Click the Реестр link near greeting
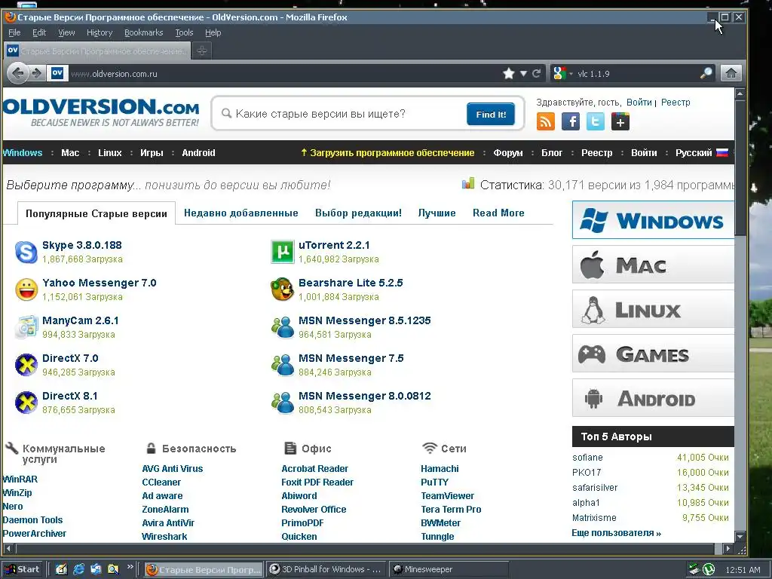Image resolution: width=772 pixels, height=579 pixels. [675, 103]
